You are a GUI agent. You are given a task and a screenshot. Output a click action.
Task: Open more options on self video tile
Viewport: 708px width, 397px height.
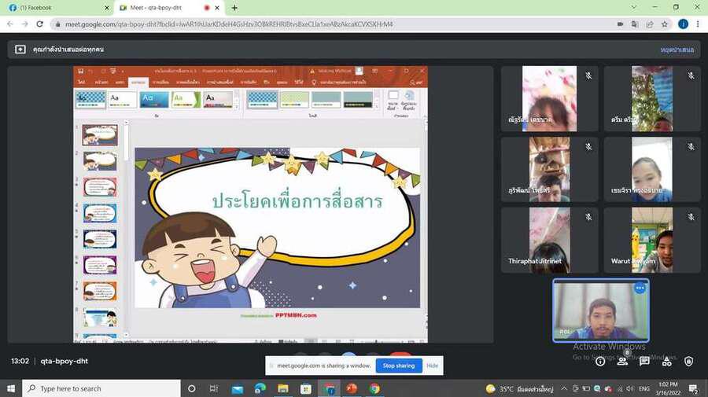pyautogui.click(x=640, y=289)
